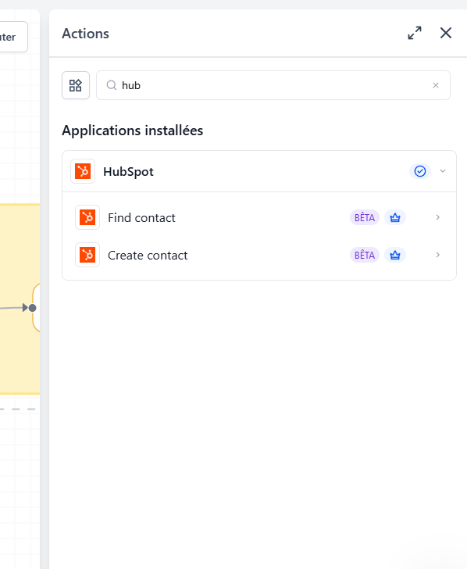Click the crown premium badge on Find contact
The height and width of the screenshot is (569, 467).
[x=395, y=217]
